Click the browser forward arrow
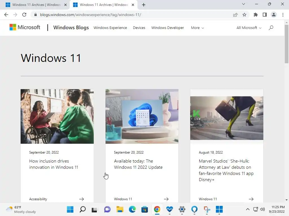 pyautogui.click(x=15, y=15)
